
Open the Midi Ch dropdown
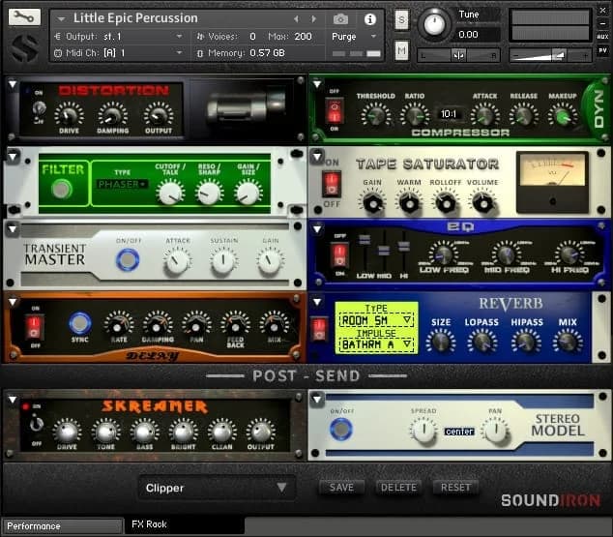tap(119, 53)
